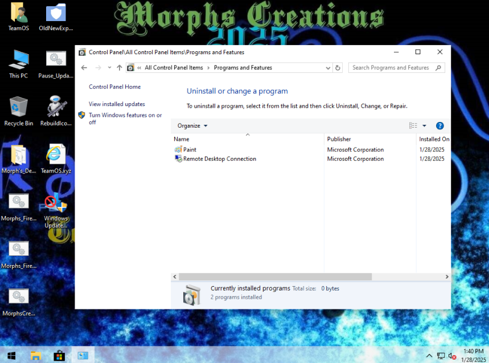
Task: Expand breadcrumb chevron after All Control Panel Items
Action: click(x=208, y=68)
